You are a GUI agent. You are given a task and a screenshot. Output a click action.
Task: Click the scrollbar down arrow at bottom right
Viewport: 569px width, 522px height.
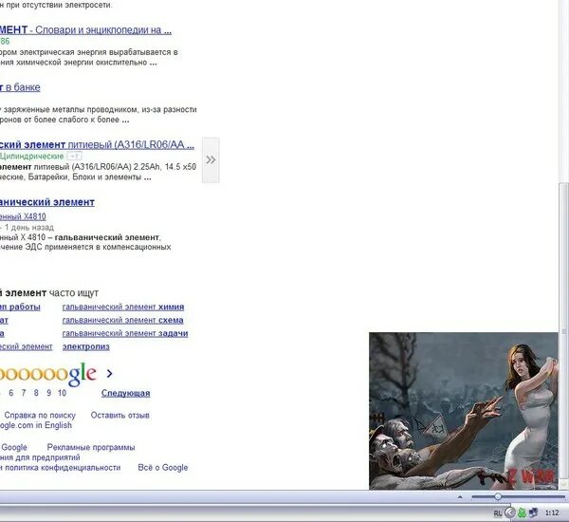pyautogui.click(x=563, y=484)
